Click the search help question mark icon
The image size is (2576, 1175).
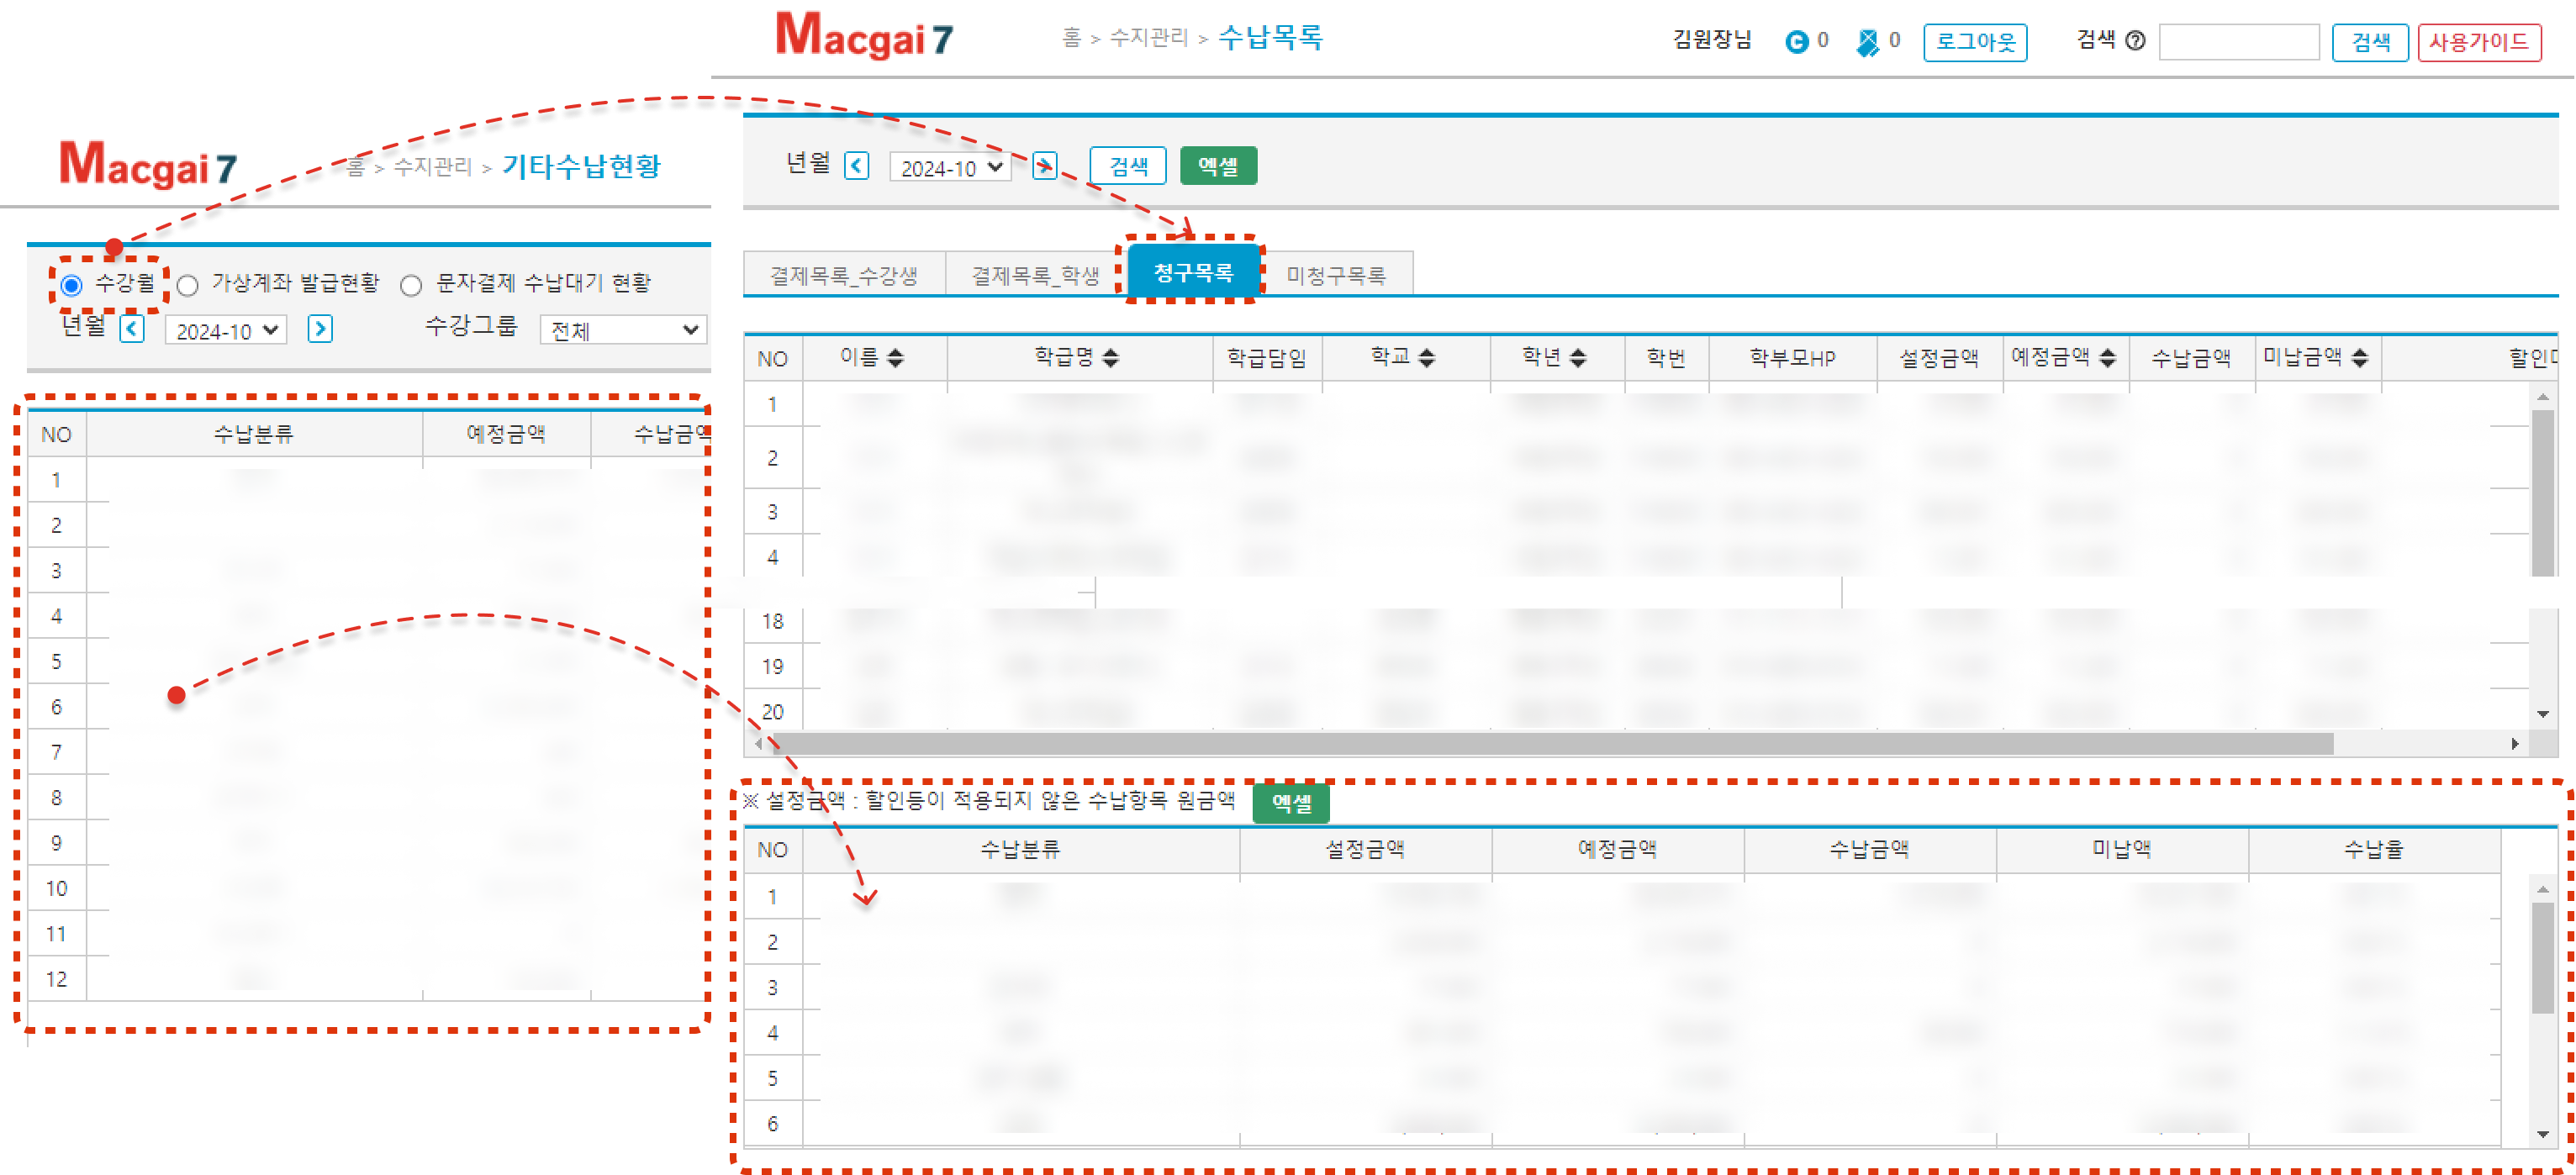coord(2135,41)
